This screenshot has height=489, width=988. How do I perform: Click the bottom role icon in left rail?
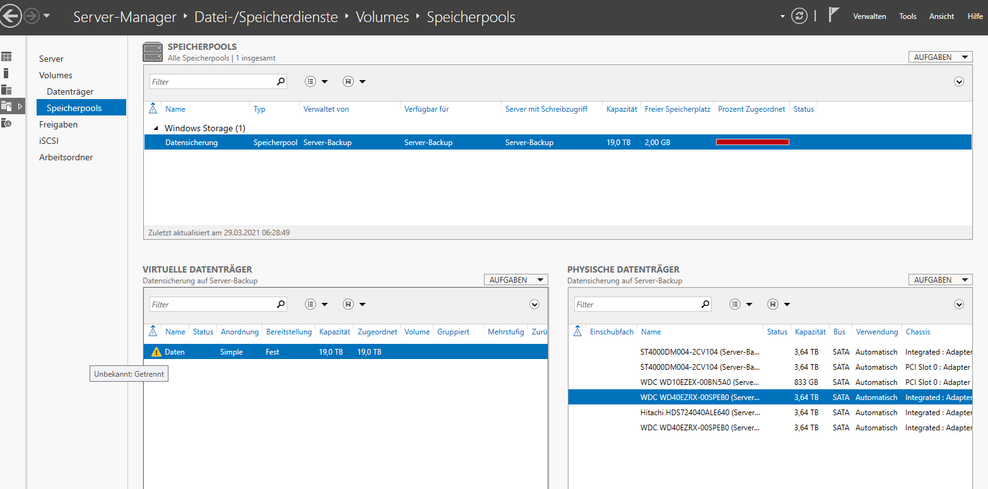pyautogui.click(x=6, y=122)
